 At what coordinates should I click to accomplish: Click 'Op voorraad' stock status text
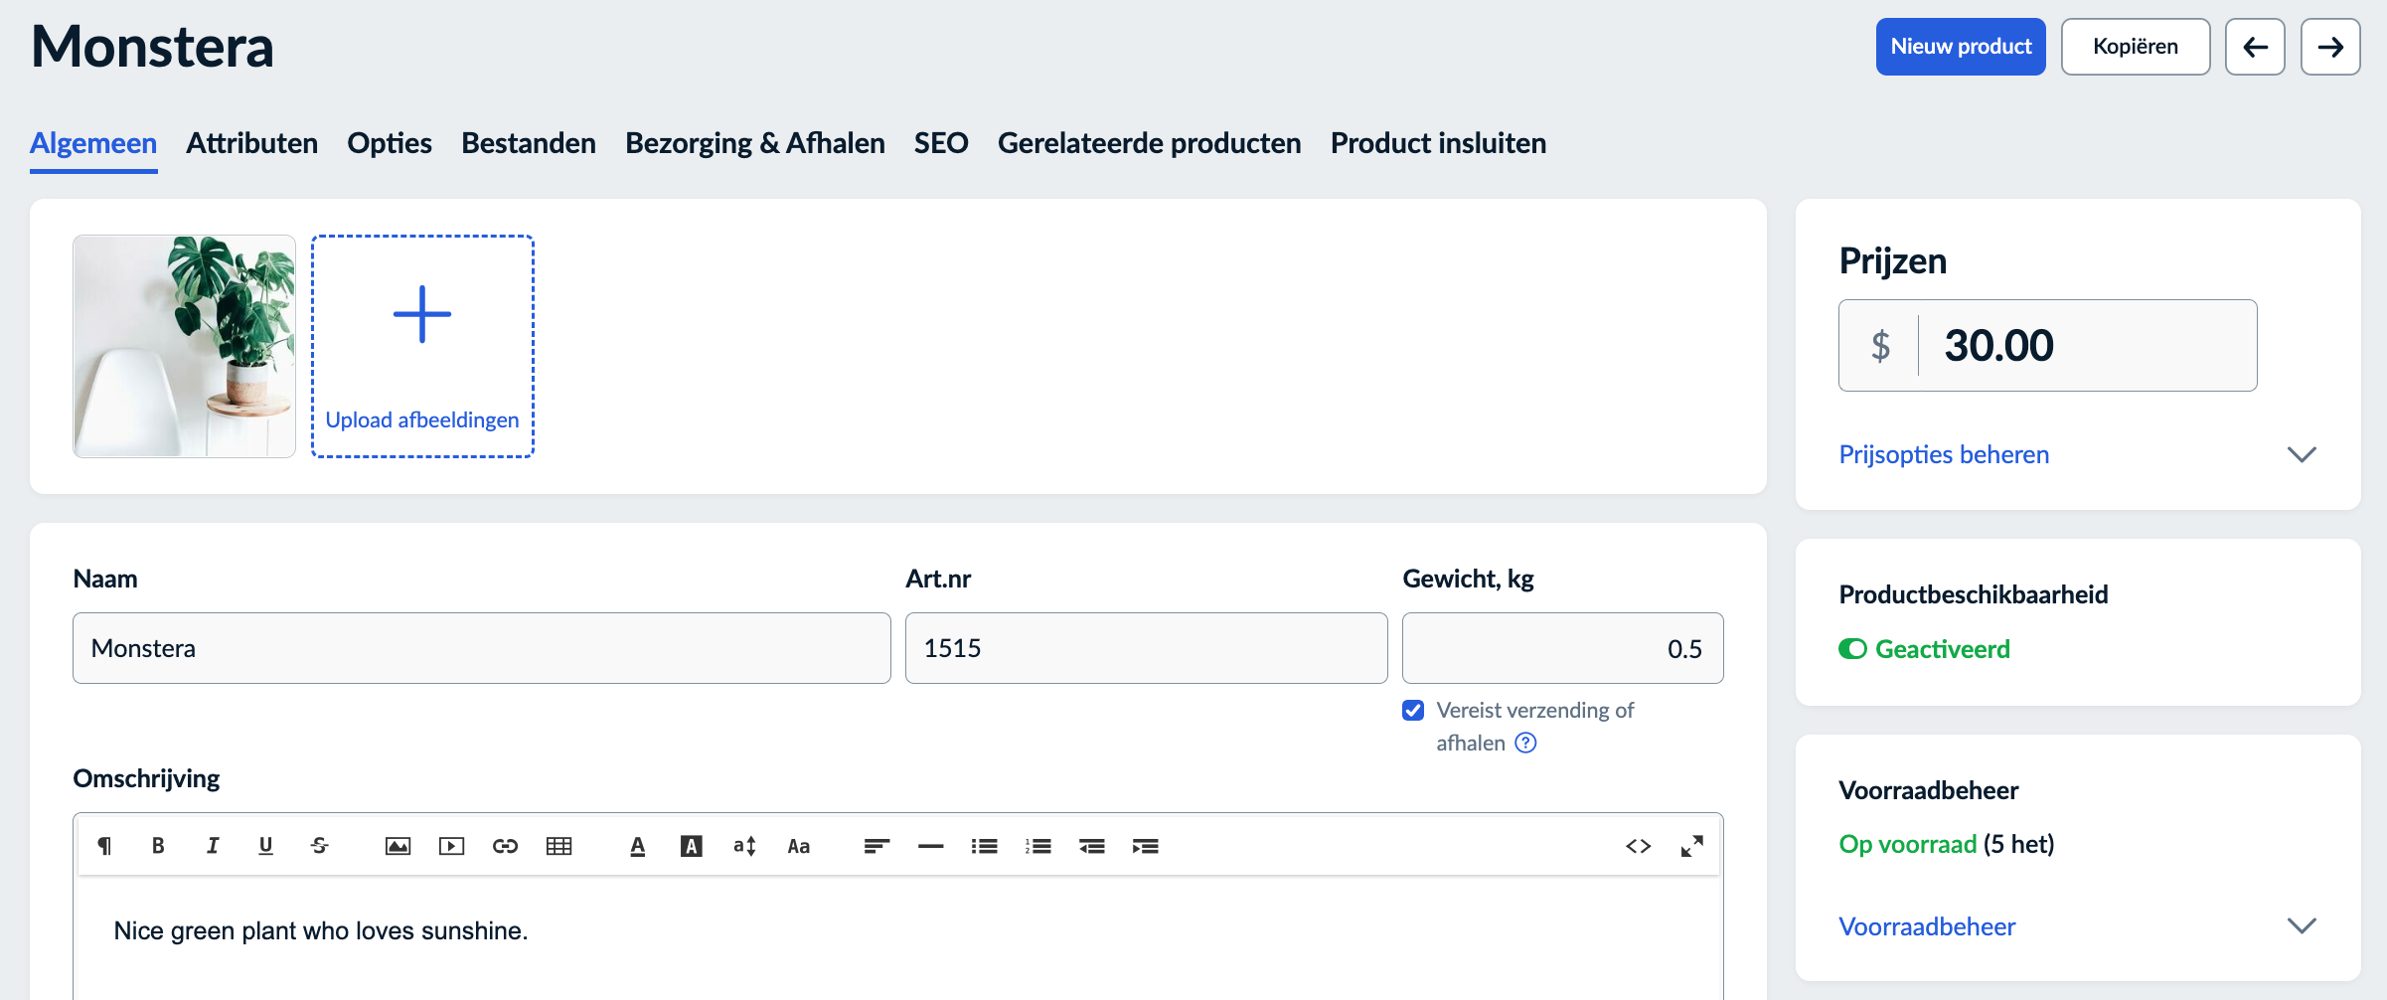[1907, 844]
